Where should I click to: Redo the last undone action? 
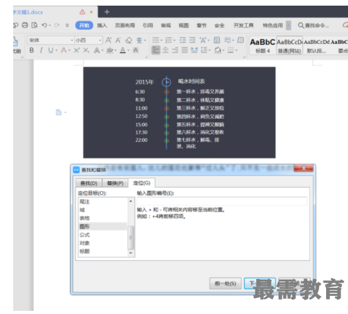[x=57, y=25]
